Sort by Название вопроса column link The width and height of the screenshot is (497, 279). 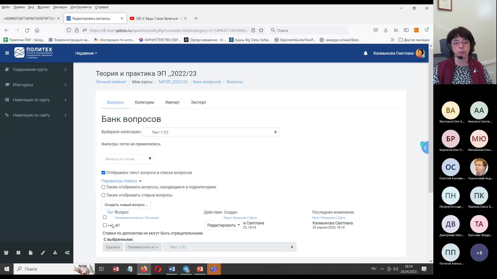point(129,218)
